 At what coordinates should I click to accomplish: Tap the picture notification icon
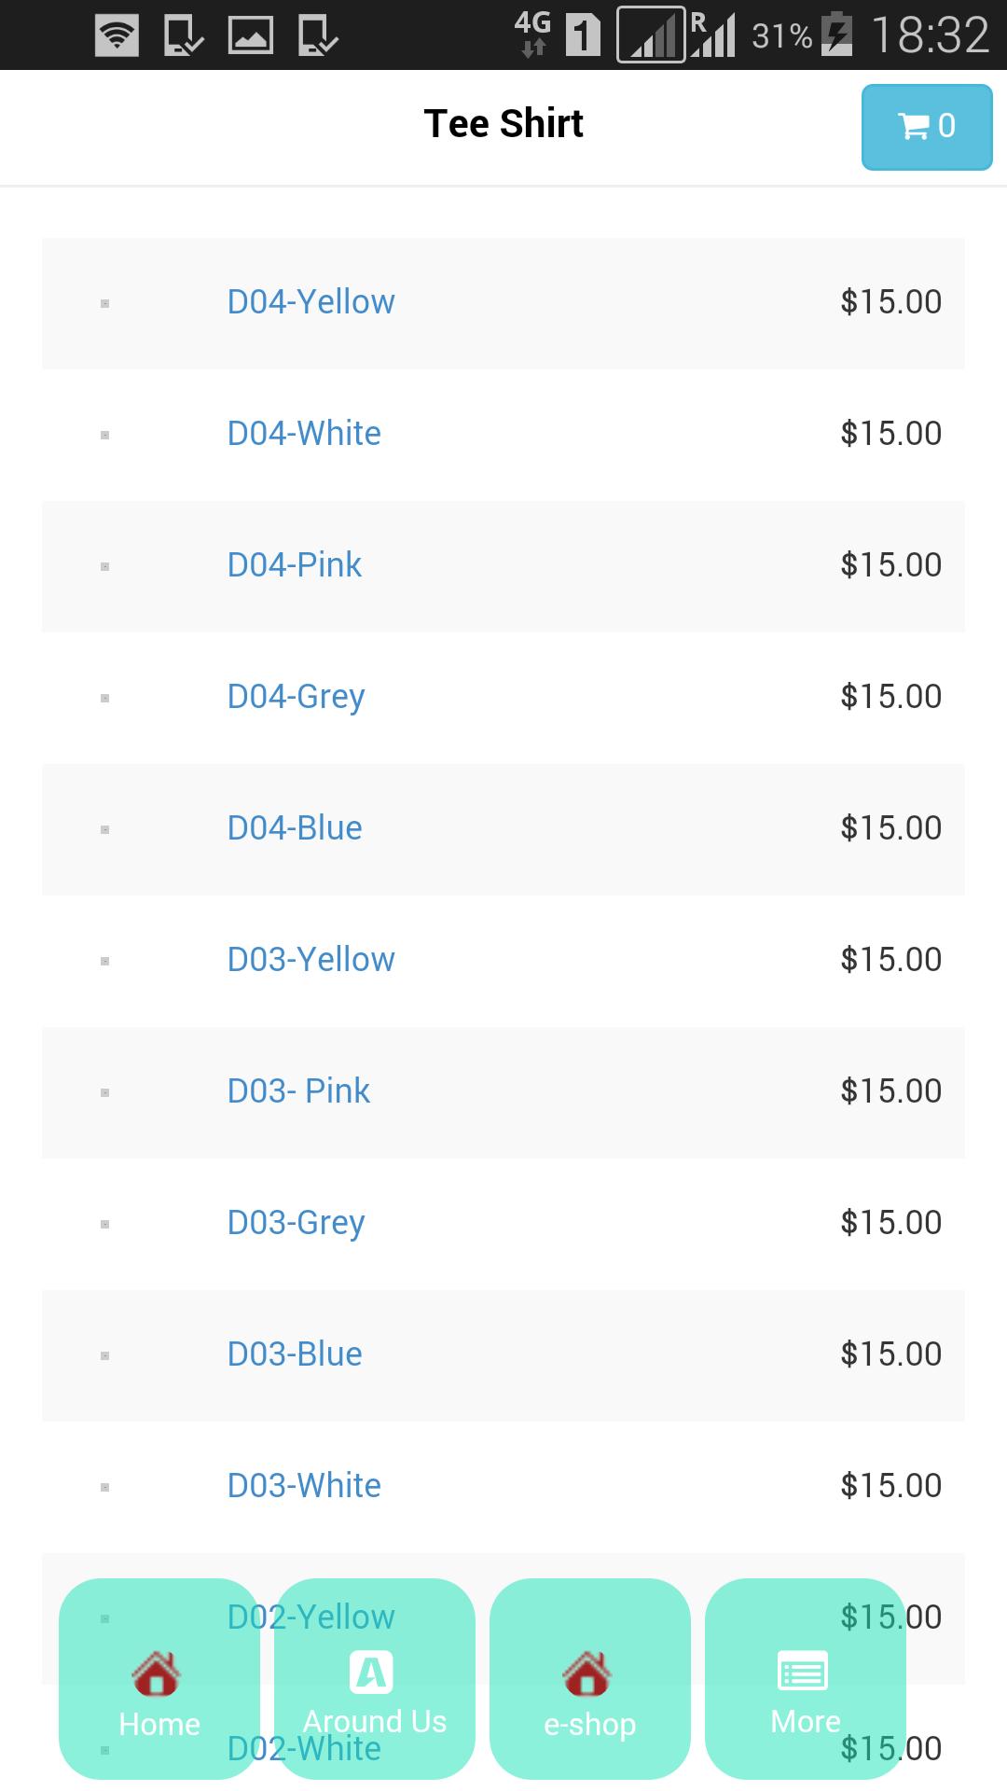pos(251,36)
